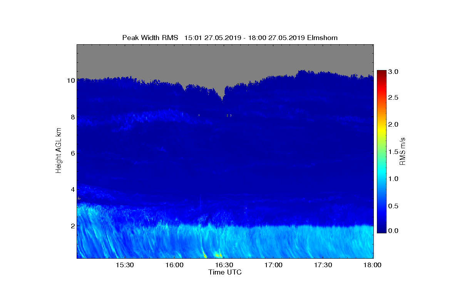Click the 'Elmshorn' location in the title

pos(321,37)
